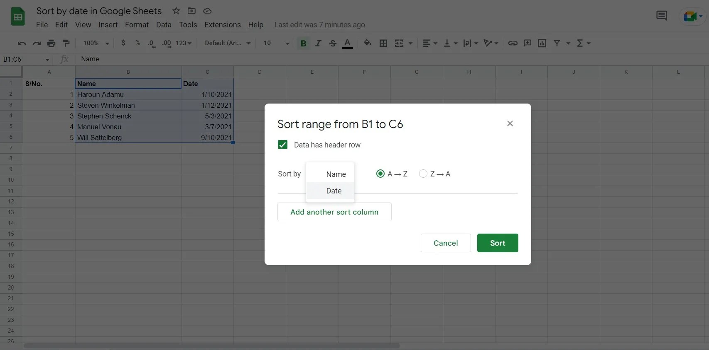Click the Merge cells icon
The height and width of the screenshot is (350, 709).
[399, 43]
